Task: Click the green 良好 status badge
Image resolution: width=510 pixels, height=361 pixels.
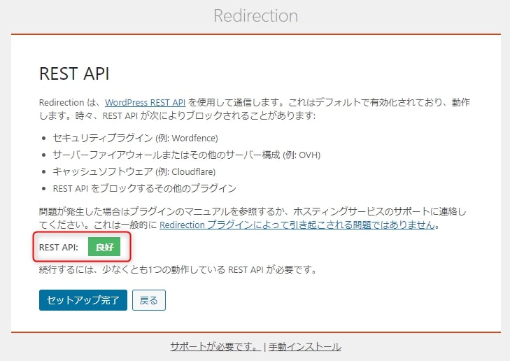Action: coord(104,247)
